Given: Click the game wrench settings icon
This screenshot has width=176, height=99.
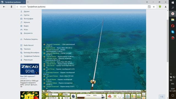Looking at the screenshot, I should tap(142, 91).
